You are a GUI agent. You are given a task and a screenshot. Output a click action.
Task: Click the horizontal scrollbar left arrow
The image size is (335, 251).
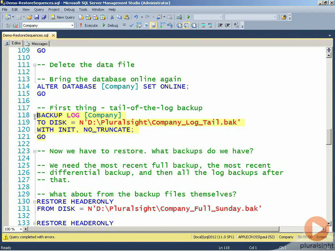click(x=26, y=229)
